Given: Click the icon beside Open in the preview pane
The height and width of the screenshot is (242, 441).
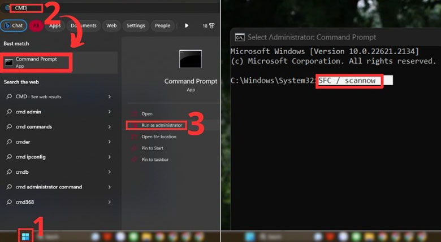Looking at the screenshot, I should point(135,114).
